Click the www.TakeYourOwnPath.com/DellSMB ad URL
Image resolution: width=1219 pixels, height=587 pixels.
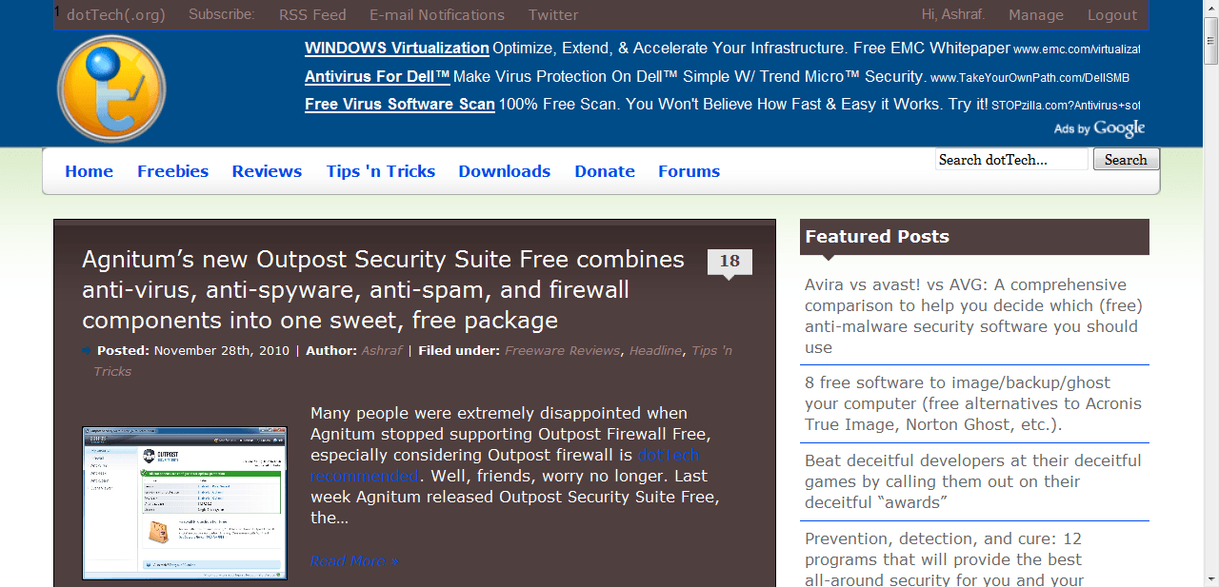1029,78
